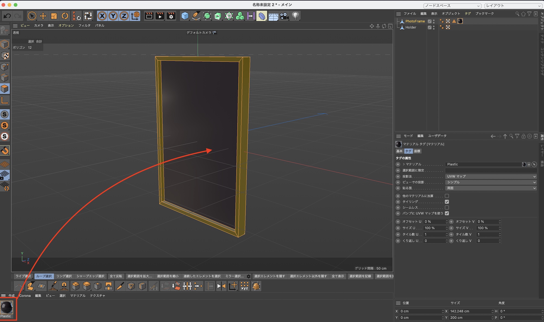
Task: Enable 他のマテリアルに加算 checkbox
Action: (x=447, y=196)
